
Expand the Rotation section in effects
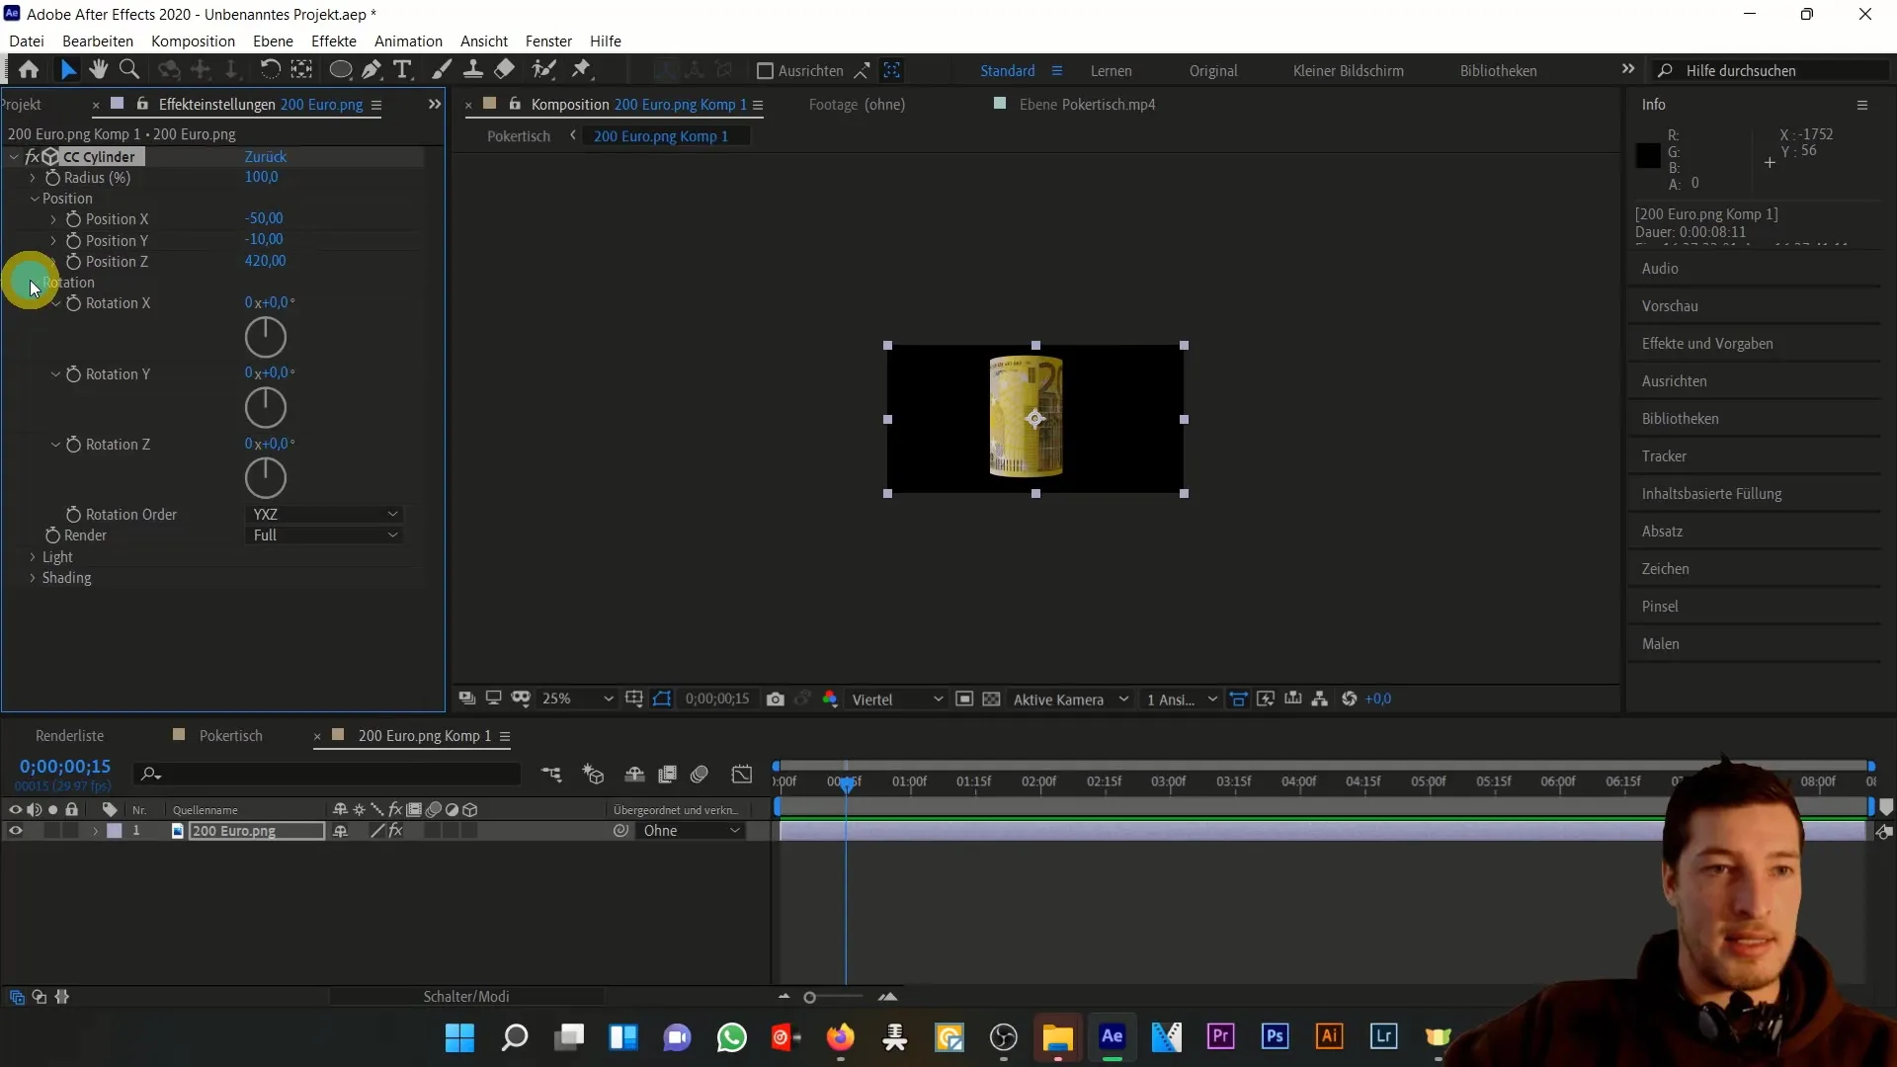click(x=32, y=282)
